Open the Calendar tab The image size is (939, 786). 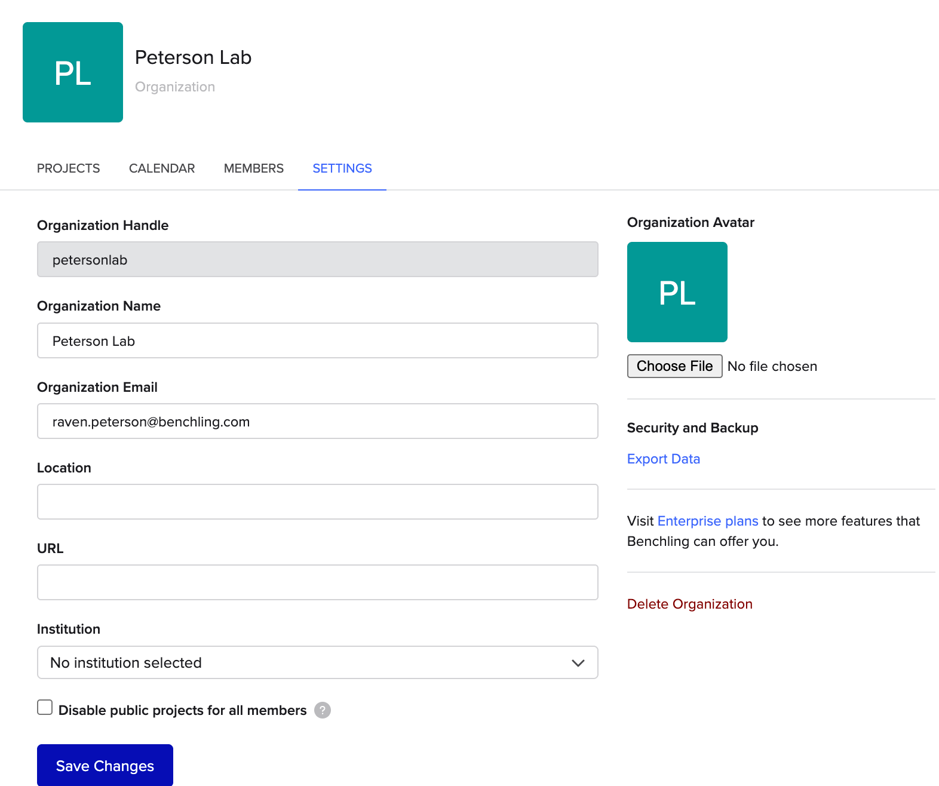pos(162,168)
